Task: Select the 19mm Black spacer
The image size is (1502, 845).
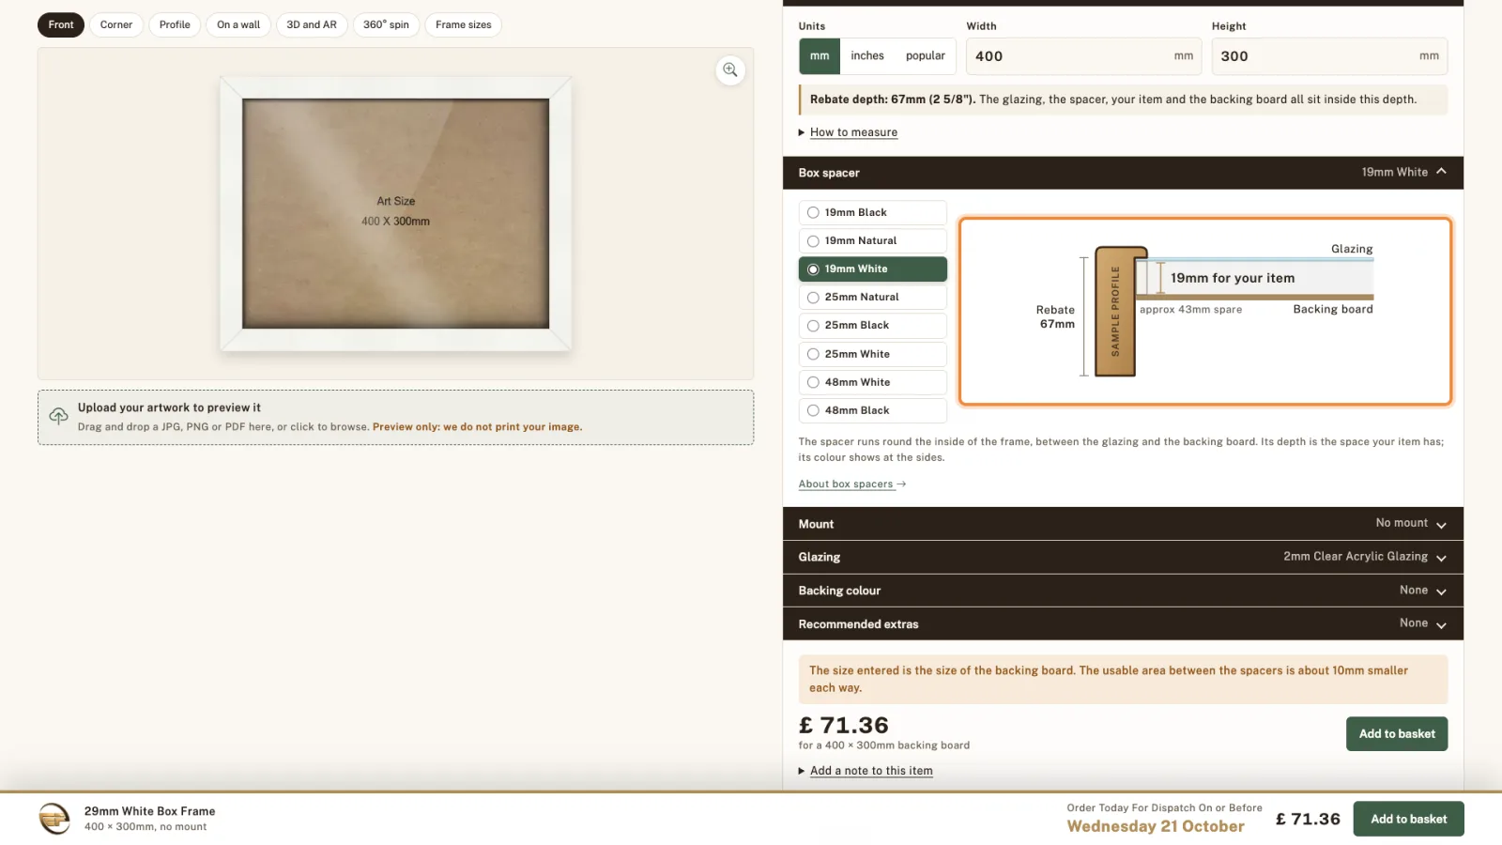Action: coord(872,213)
